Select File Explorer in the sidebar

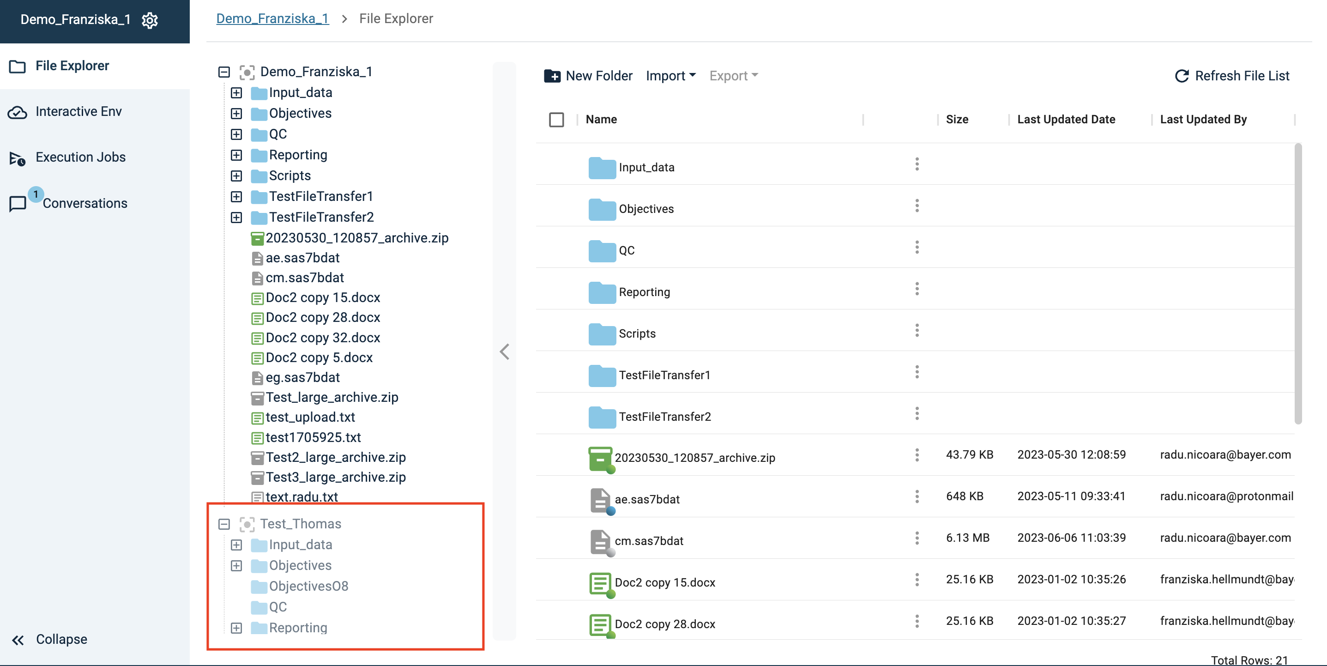point(72,66)
